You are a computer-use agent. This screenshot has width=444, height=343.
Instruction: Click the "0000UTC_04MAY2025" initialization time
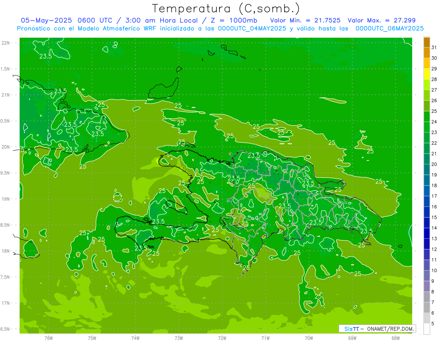(253, 28)
